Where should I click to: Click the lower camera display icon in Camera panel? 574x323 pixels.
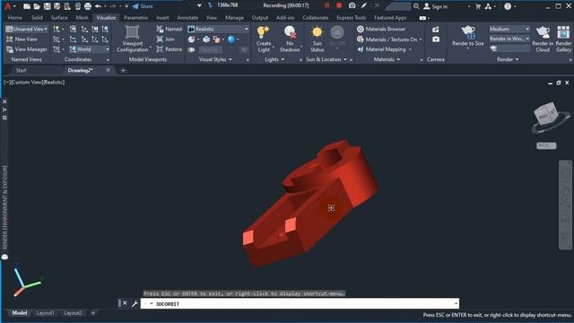[x=436, y=39]
